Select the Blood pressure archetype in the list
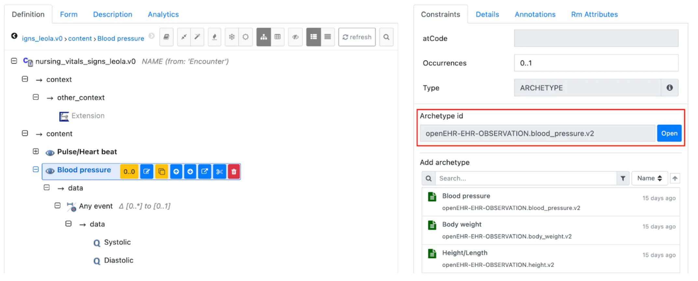The width and height of the screenshot is (698, 281). click(551, 202)
